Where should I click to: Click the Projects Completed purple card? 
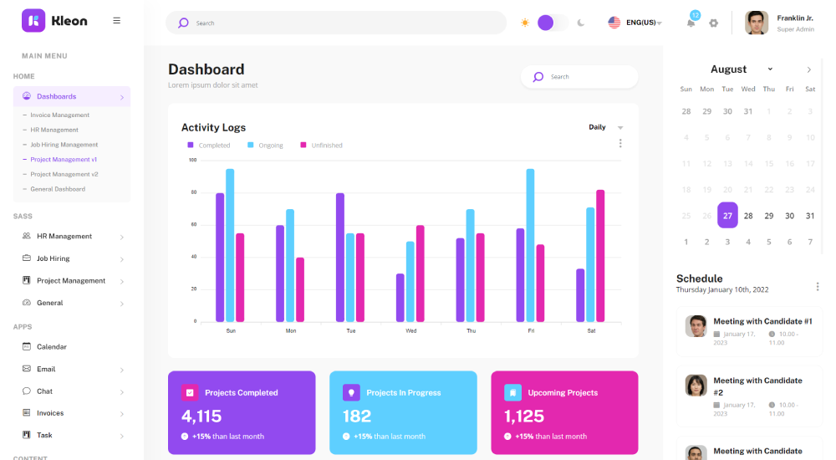[x=242, y=412]
